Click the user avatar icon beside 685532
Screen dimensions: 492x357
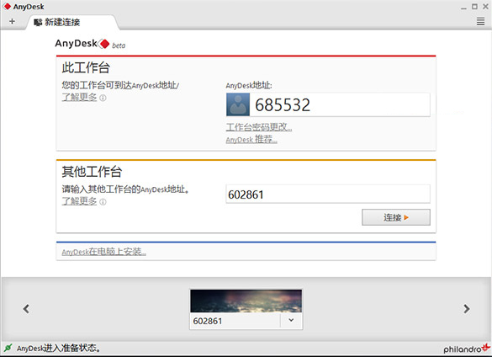coord(238,104)
